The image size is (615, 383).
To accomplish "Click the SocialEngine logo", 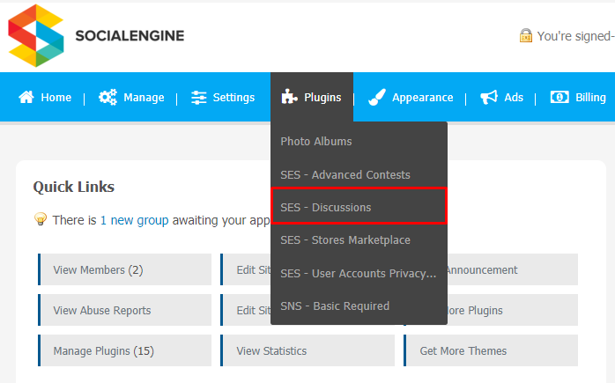I will pos(96,36).
